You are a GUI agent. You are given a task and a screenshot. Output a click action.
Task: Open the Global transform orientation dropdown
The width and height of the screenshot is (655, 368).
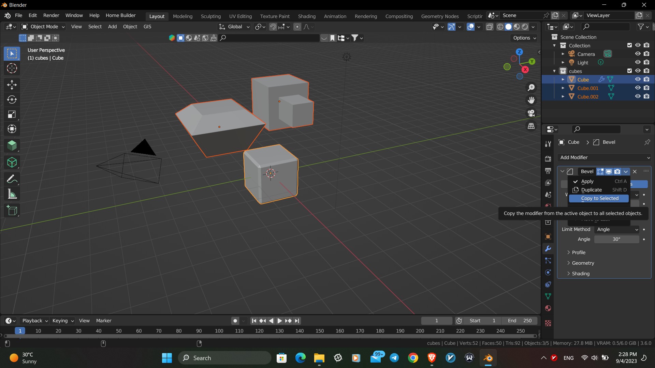coord(234,27)
